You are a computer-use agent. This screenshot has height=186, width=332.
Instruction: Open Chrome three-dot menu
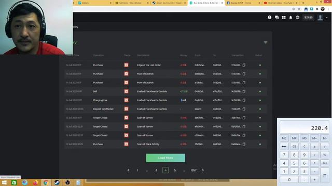(328, 9)
